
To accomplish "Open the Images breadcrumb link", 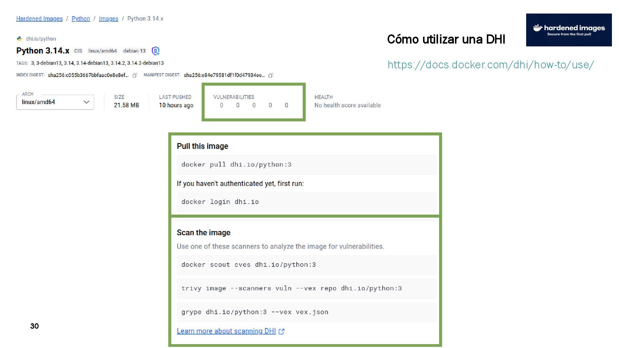I will pyautogui.click(x=108, y=19).
